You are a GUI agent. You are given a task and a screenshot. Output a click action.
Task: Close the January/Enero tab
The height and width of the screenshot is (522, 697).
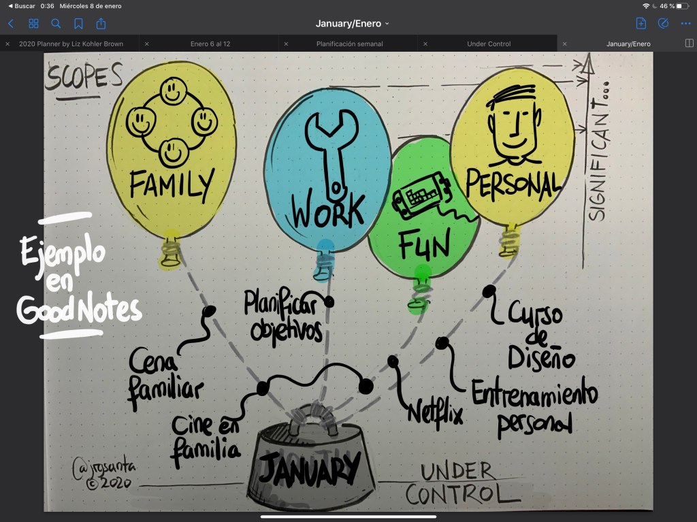point(564,44)
